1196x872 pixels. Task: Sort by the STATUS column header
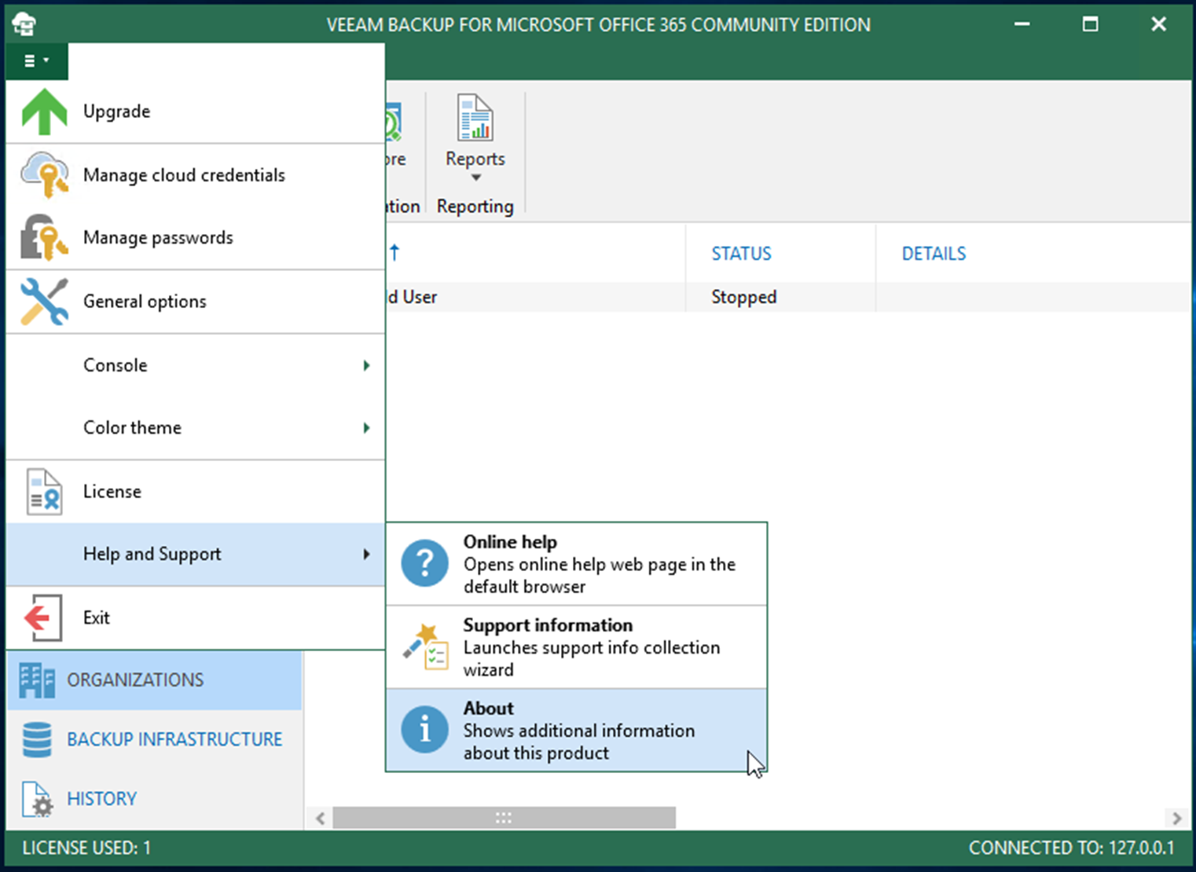pyautogui.click(x=742, y=254)
